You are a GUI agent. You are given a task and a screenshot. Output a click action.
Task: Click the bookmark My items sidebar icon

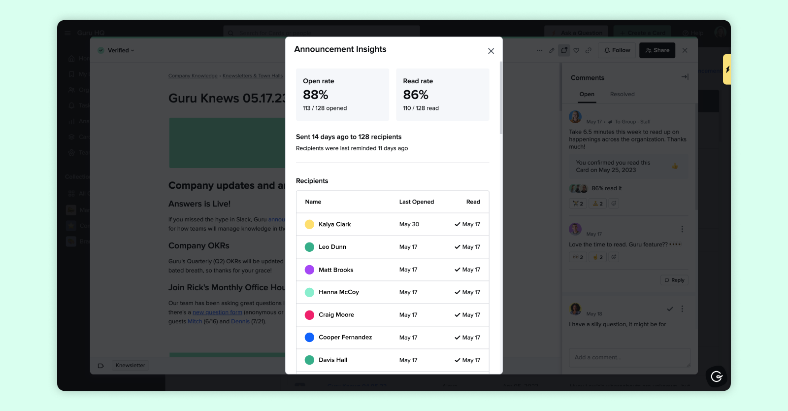click(x=71, y=74)
